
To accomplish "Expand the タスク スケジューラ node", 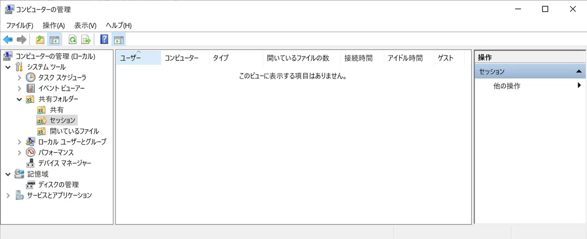I will [x=19, y=78].
